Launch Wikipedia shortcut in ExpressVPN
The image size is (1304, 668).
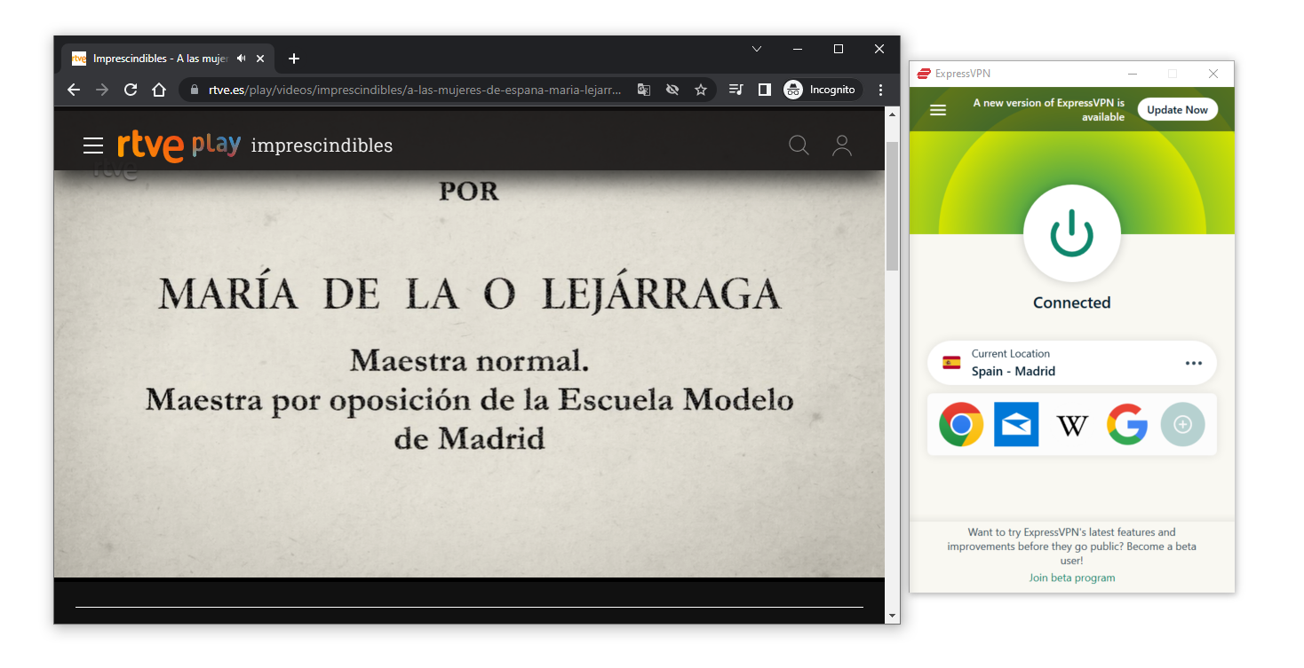tap(1072, 425)
